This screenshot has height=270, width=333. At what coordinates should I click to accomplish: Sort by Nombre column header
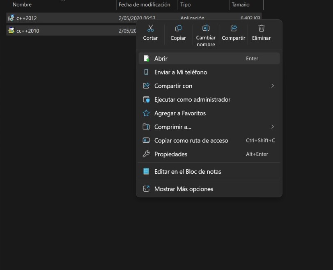22,5
